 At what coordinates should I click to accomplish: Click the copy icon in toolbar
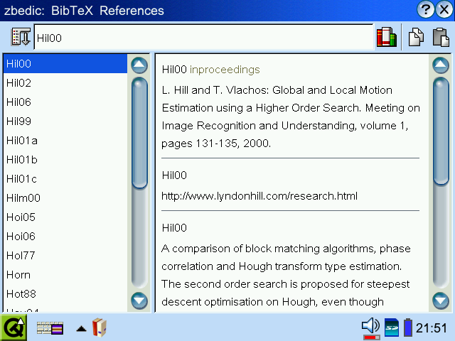tap(416, 38)
